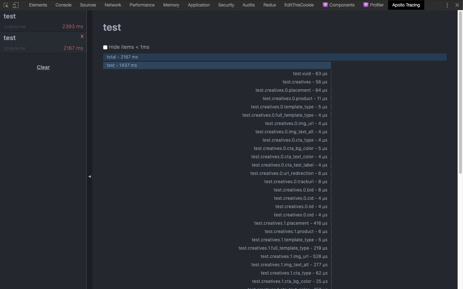Click test.creatives.0.bid - 8 µs
This screenshot has height=289, width=463.
[301, 190]
